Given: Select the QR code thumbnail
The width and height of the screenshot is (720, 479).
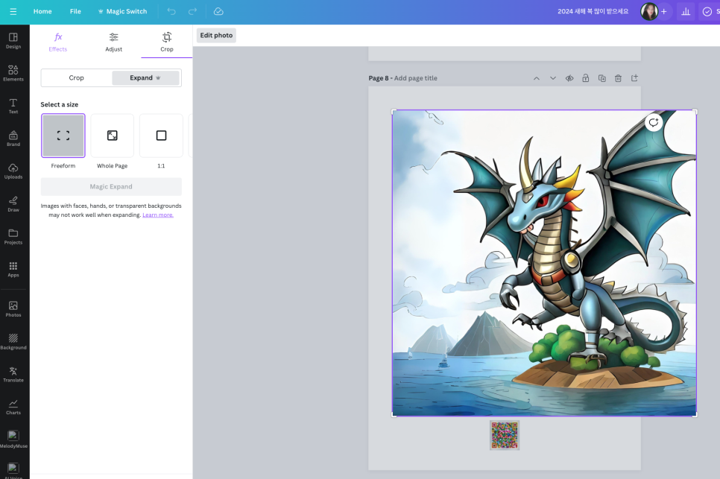Looking at the screenshot, I should tap(505, 435).
